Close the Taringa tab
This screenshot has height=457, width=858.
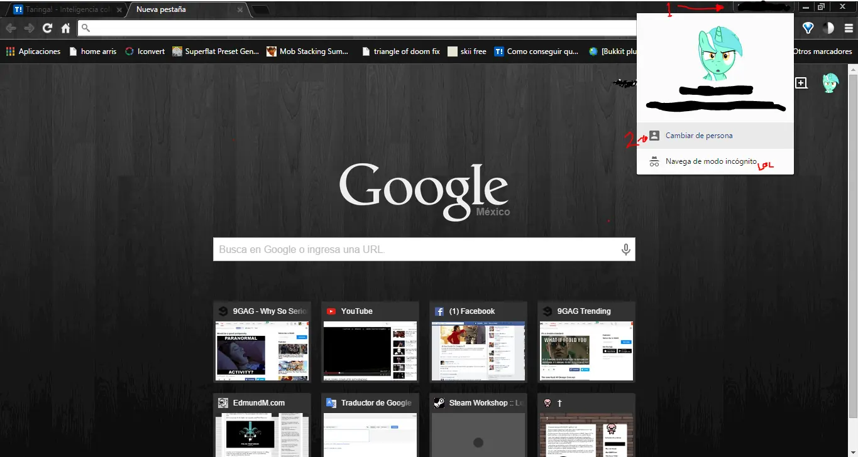[119, 10]
